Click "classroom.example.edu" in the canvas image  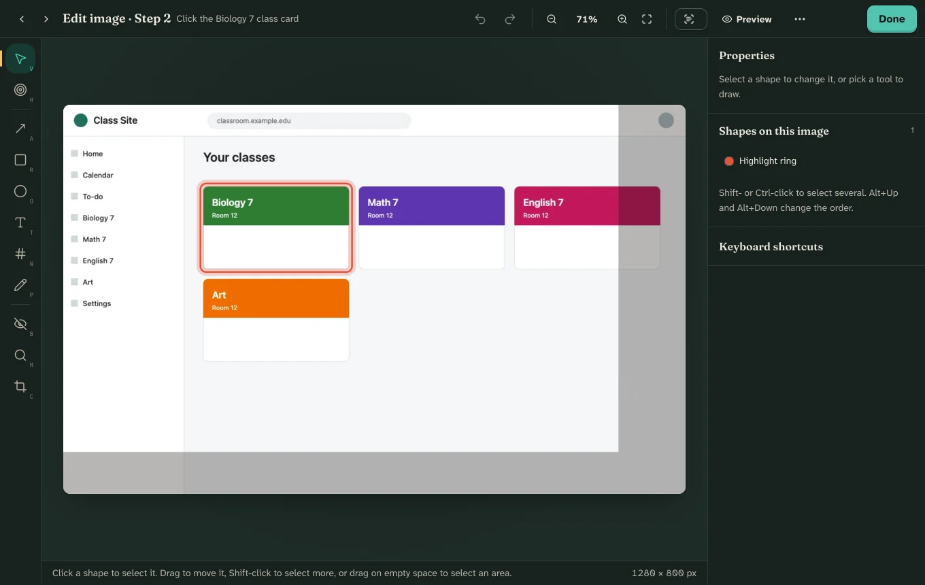254,121
